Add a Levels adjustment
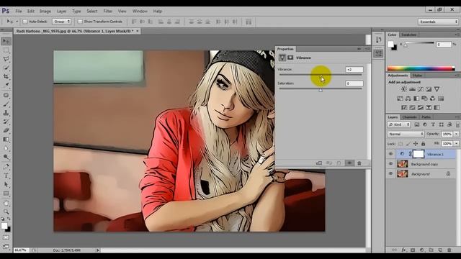 [412, 89]
